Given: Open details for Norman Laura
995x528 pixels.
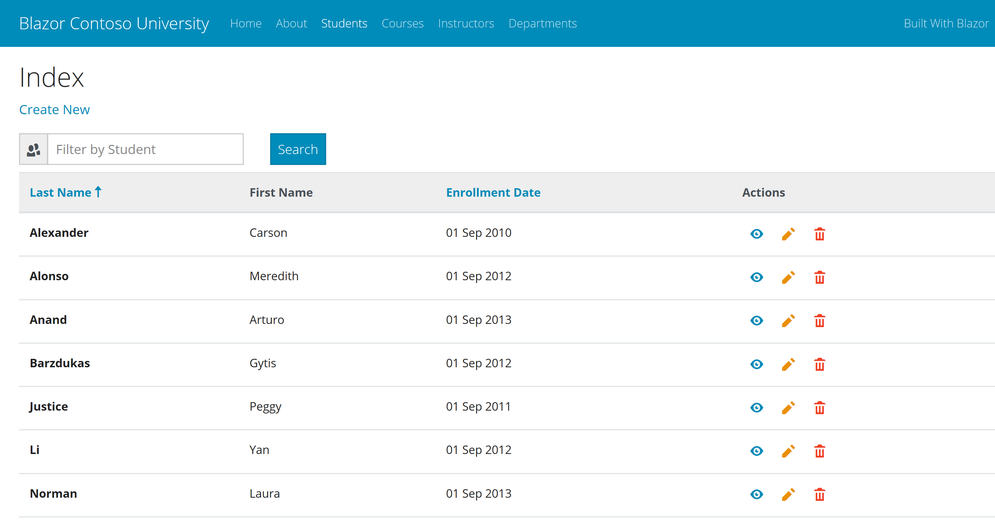Looking at the screenshot, I should (x=756, y=495).
